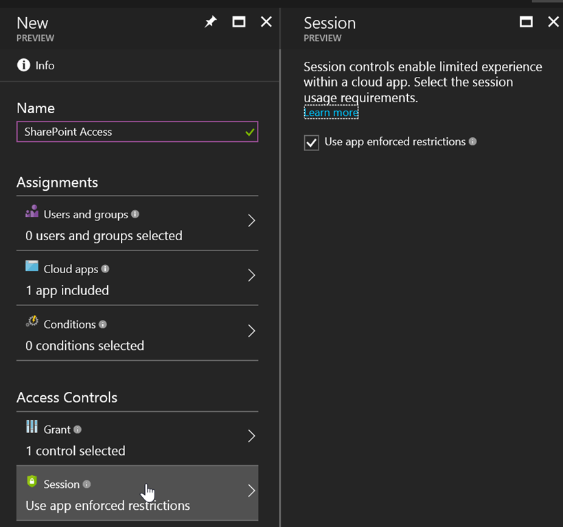Click the Info icon

pyautogui.click(x=24, y=65)
